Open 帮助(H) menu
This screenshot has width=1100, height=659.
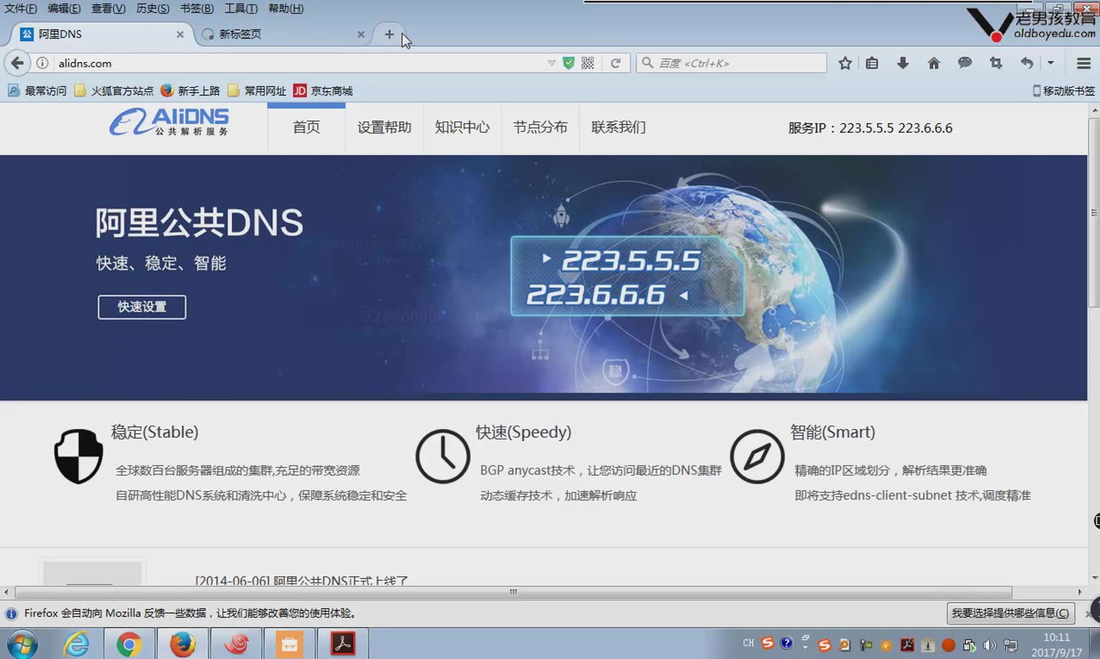(286, 8)
